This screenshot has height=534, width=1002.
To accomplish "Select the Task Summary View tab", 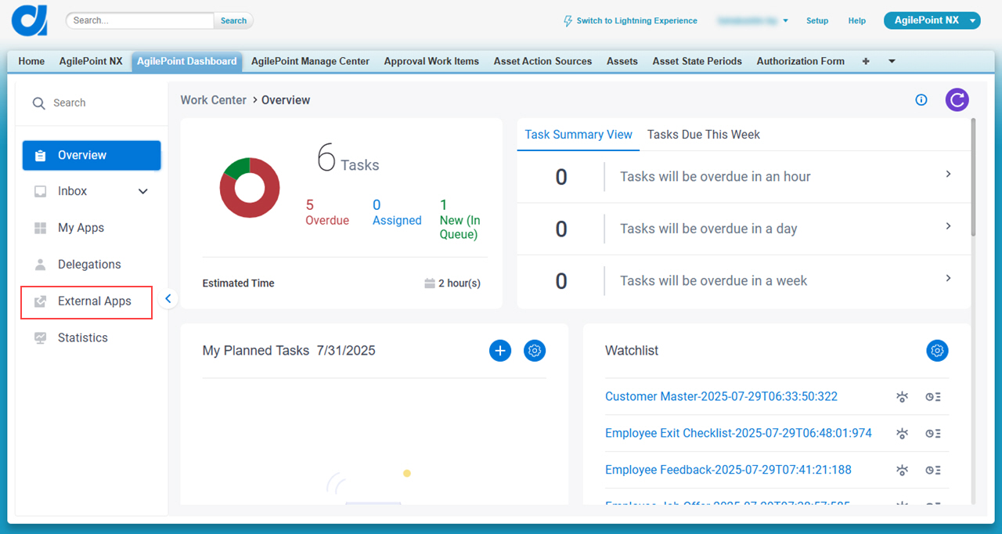I will 578,135.
